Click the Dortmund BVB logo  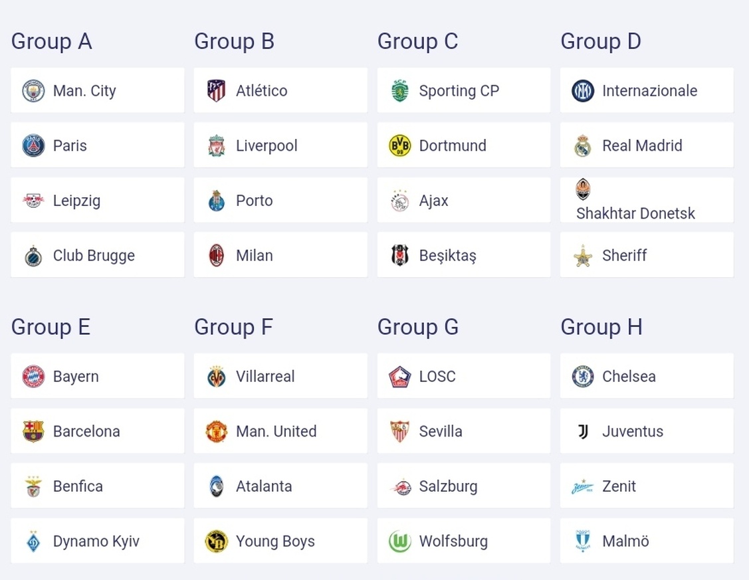pyautogui.click(x=399, y=145)
